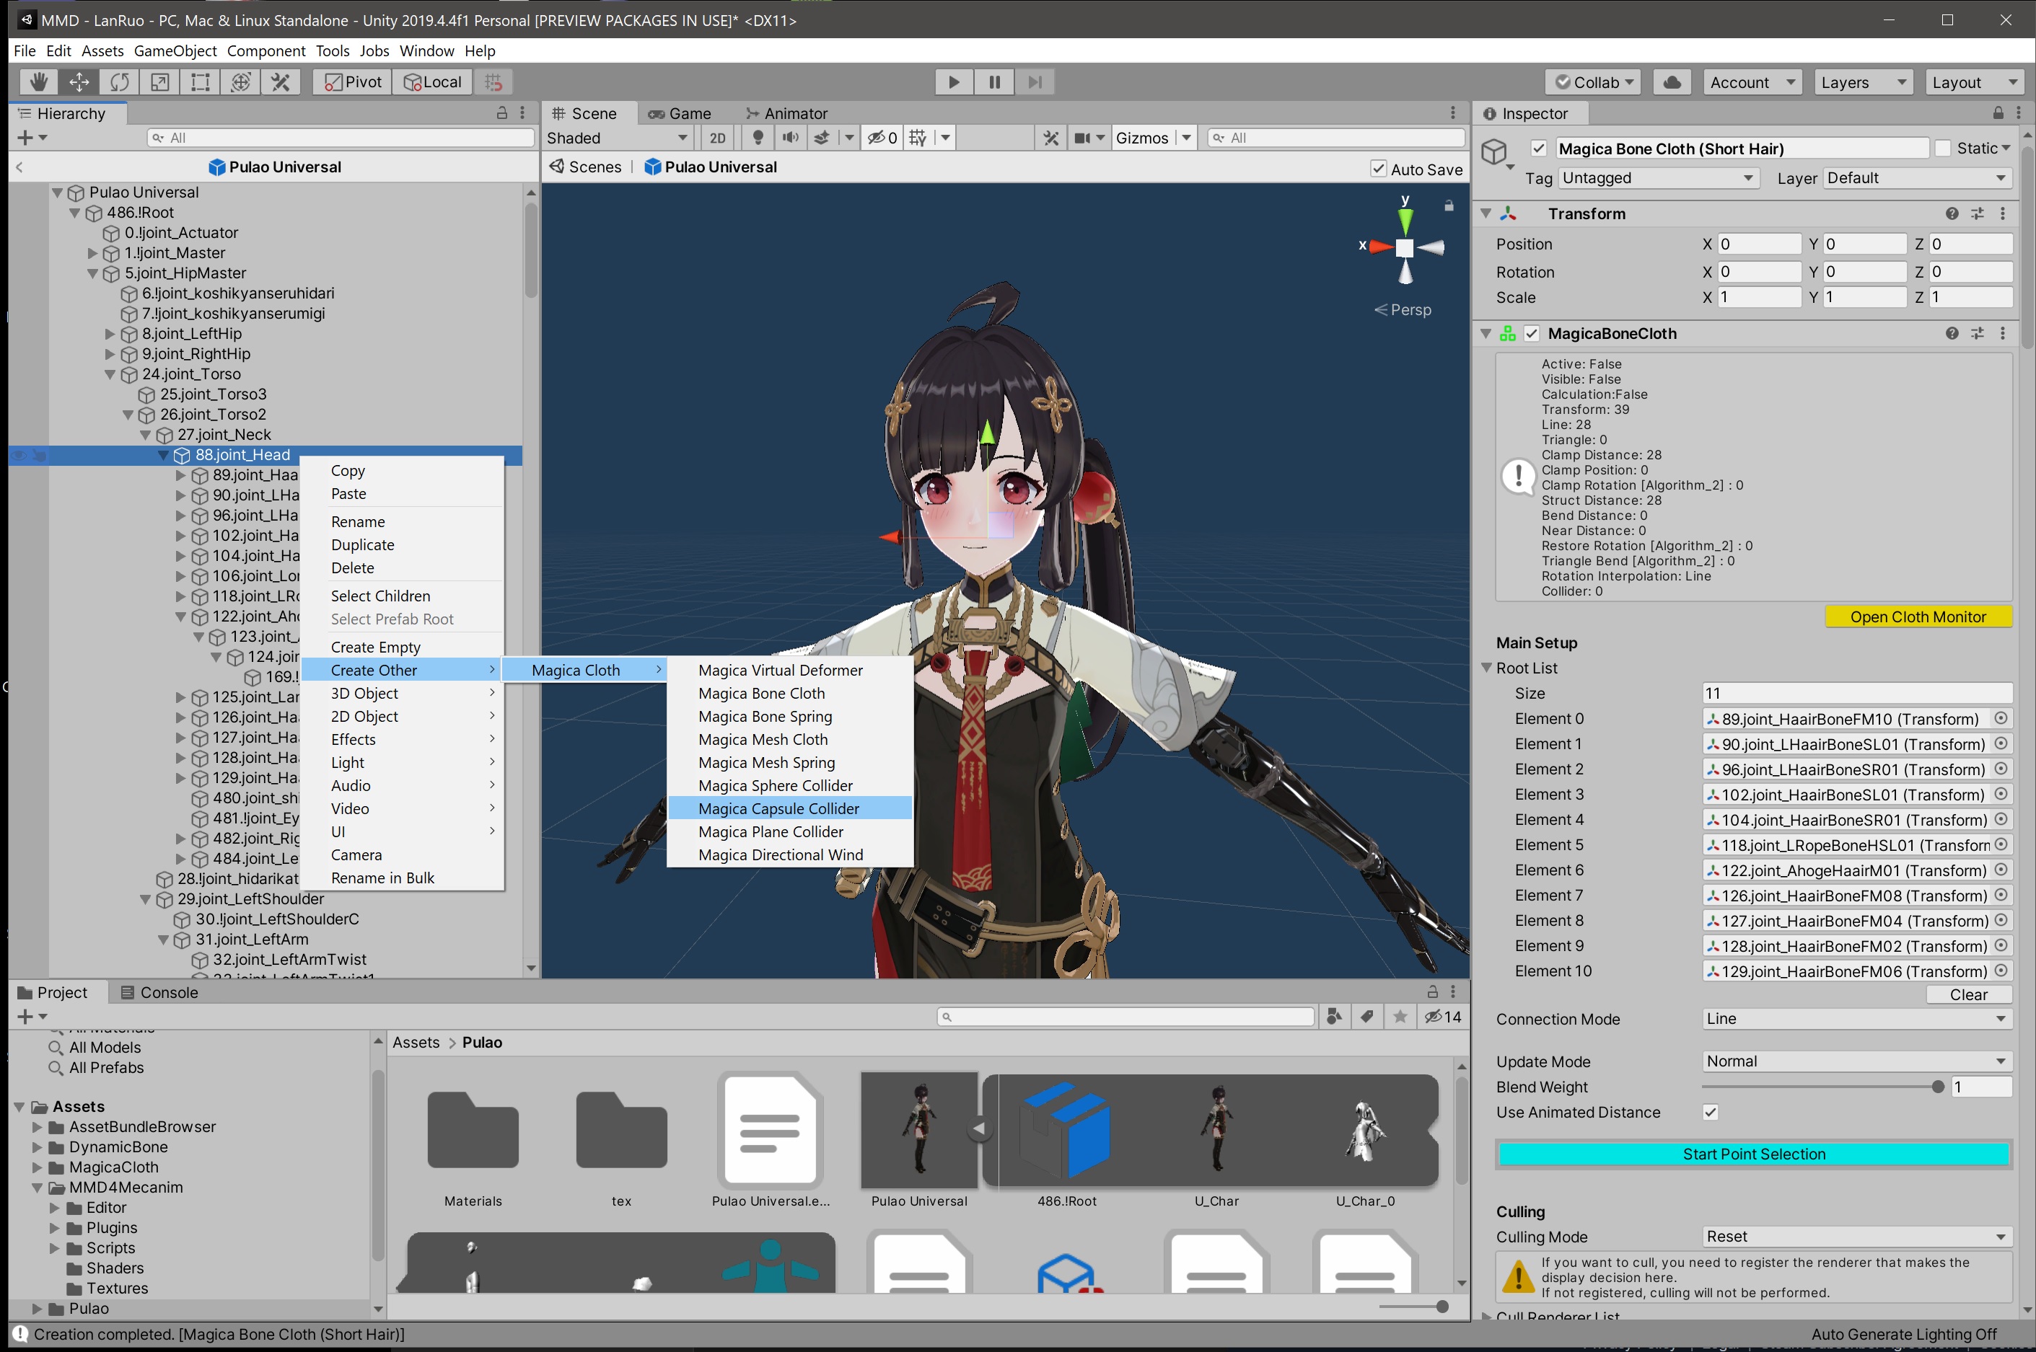Open MagicaBoneCloth component help icon
Image resolution: width=2036 pixels, height=1352 pixels.
coord(1952,334)
